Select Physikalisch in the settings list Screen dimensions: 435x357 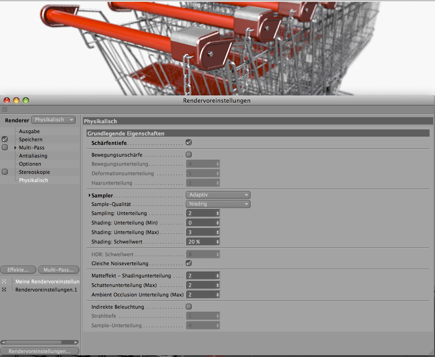tap(33, 180)
